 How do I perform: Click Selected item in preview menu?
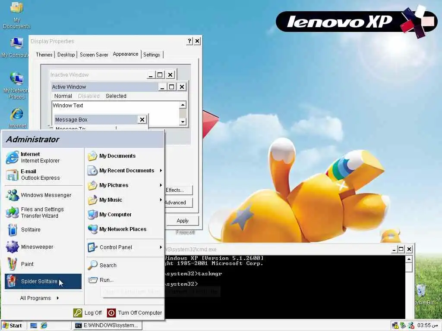coord(116,96)
